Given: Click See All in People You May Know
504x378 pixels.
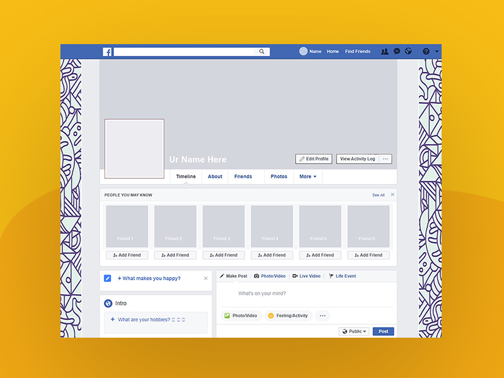Looking at the screenshot, I should (x=379, y=195).
